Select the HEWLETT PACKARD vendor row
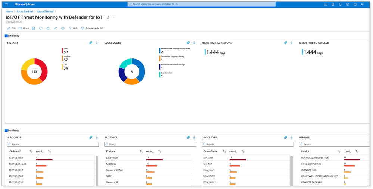 335,182
